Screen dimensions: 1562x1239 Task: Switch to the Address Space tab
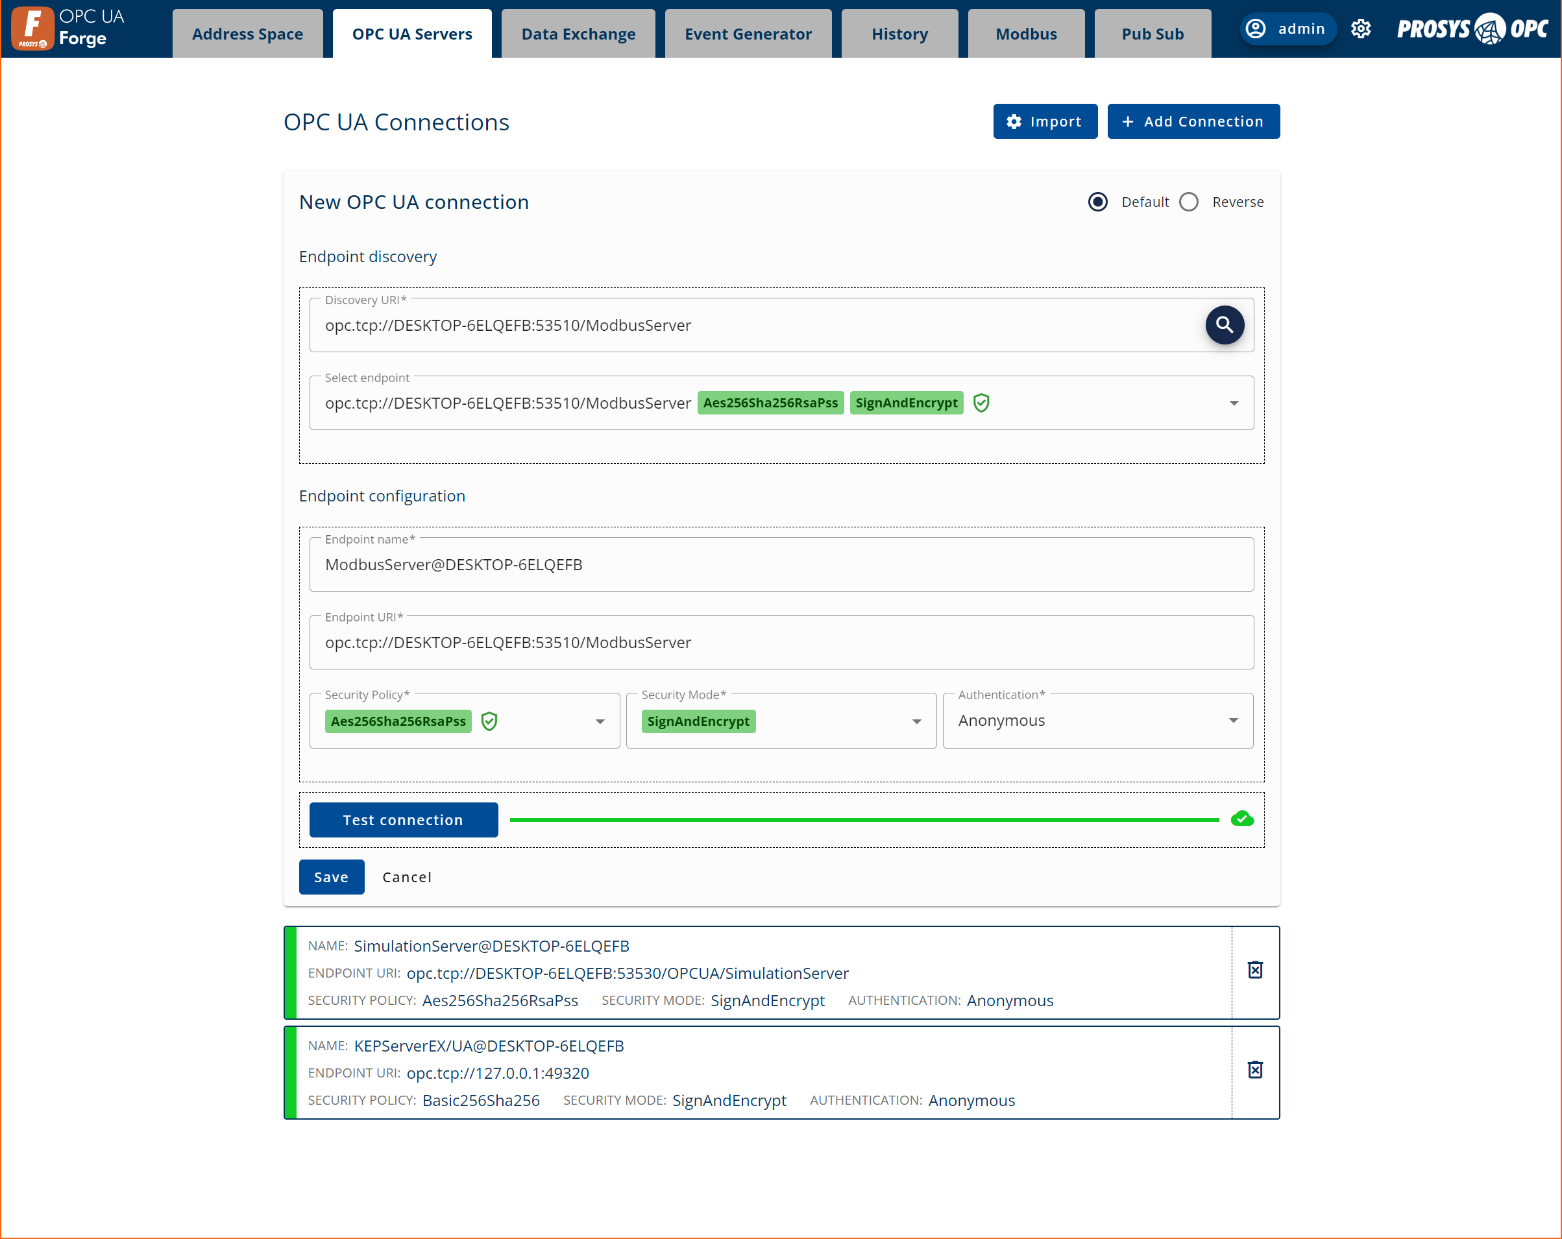coord(247,34)
